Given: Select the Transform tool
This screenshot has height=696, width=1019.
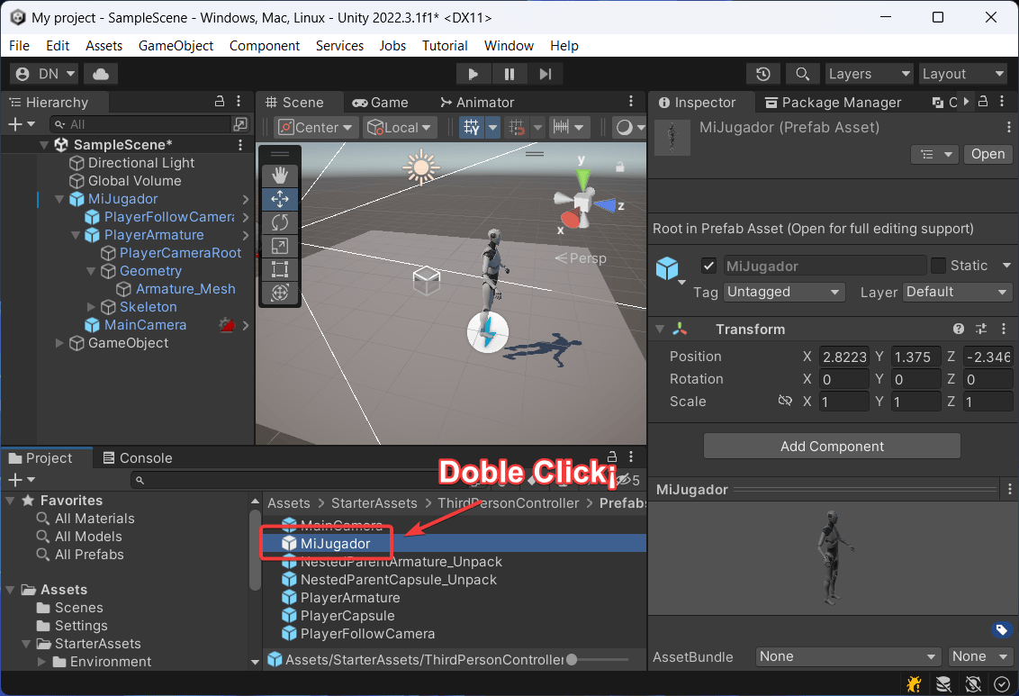Looking at the screenshot, I should (280, 293).
